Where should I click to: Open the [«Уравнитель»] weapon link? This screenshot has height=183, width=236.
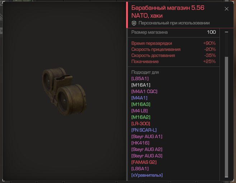[x=147, y=175]
